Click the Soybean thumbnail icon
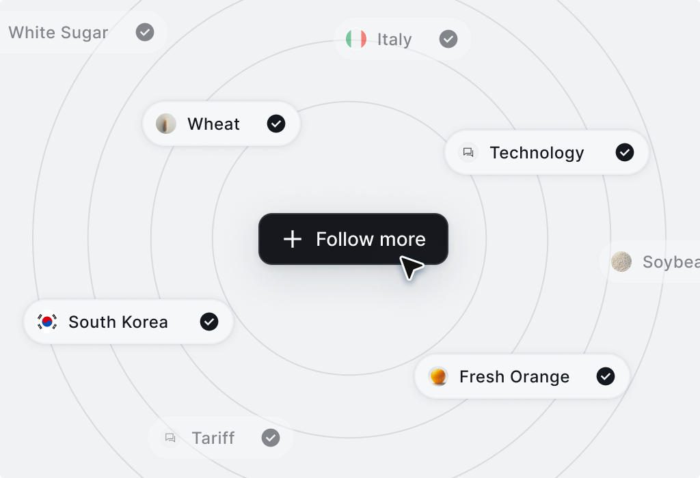 (621, 262)
